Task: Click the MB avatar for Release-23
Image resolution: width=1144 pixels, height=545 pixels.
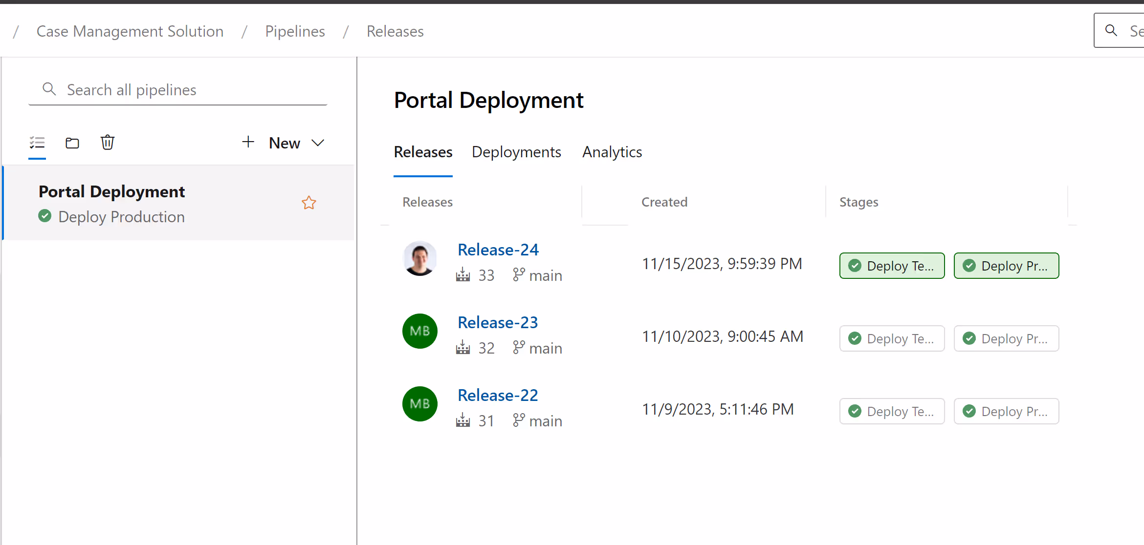Action: tap(419, 331)
